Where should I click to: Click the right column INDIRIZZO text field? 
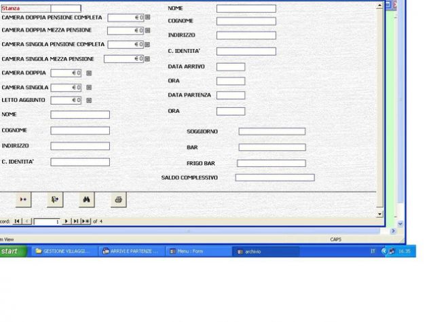tap(246, 35)
